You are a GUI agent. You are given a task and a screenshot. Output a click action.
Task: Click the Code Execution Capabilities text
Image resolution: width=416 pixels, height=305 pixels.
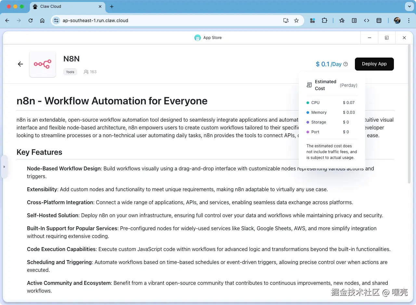coord(61,249)
